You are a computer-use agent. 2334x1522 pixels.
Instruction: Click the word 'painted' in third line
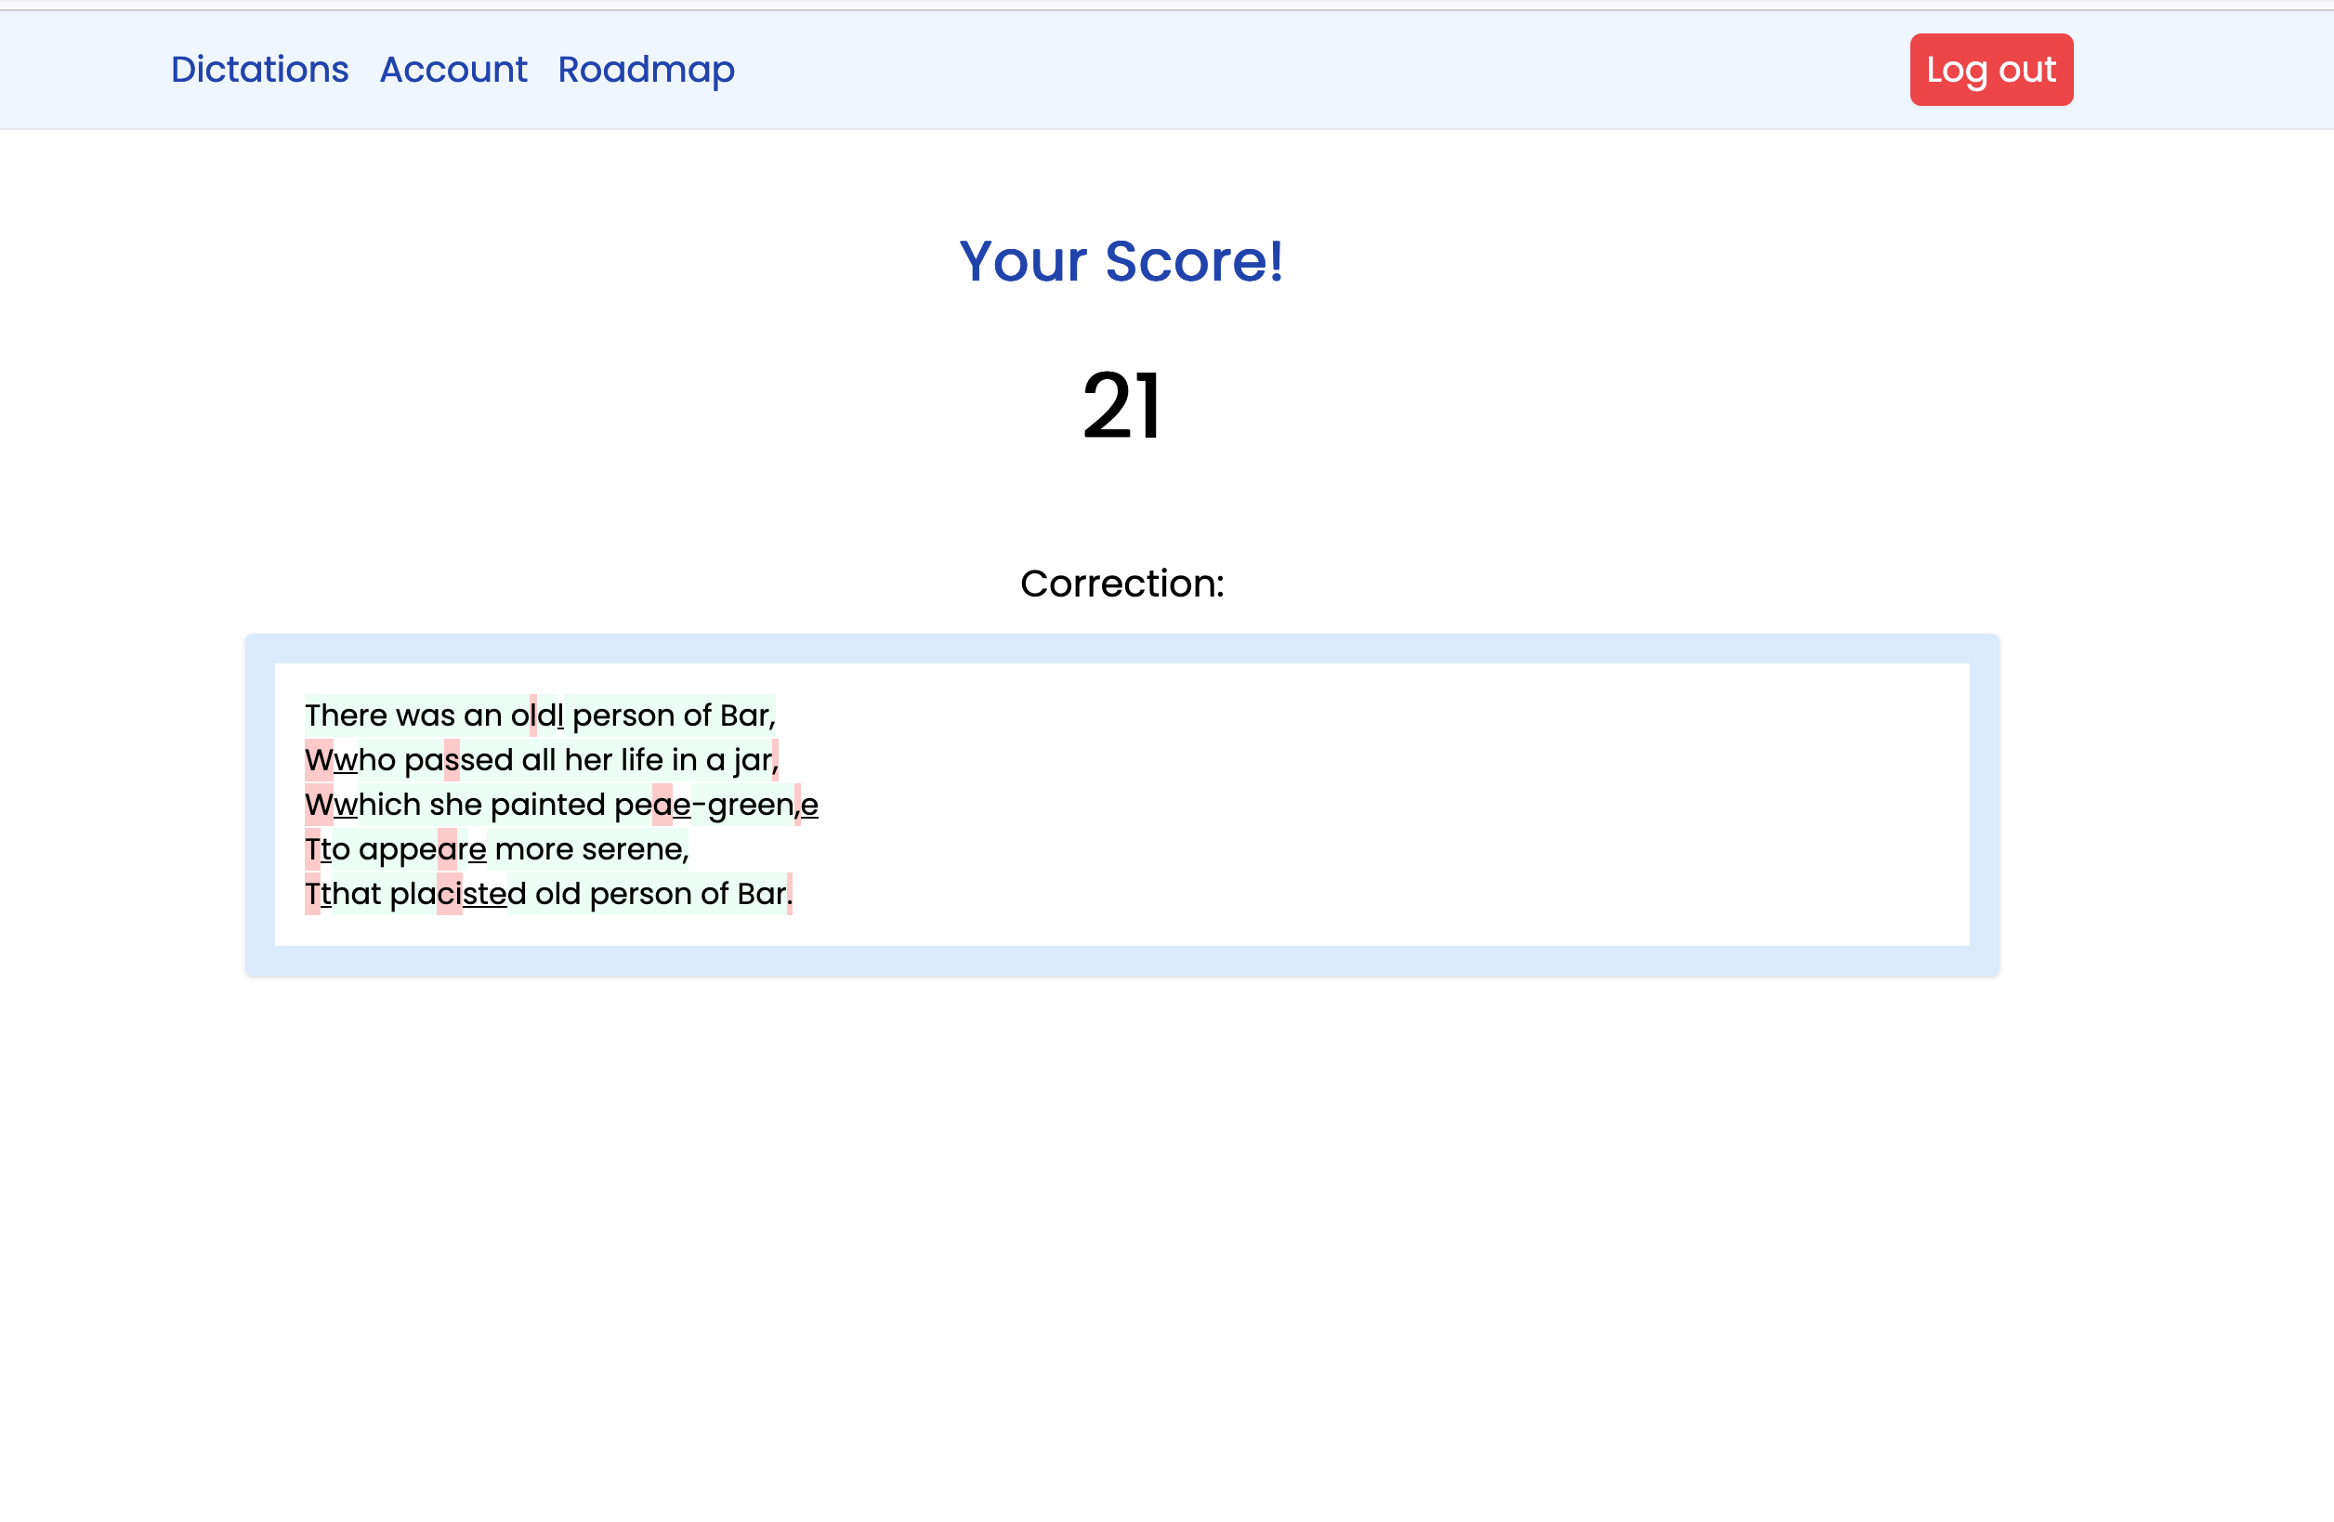pyautogui.click(x=547, y=804)
